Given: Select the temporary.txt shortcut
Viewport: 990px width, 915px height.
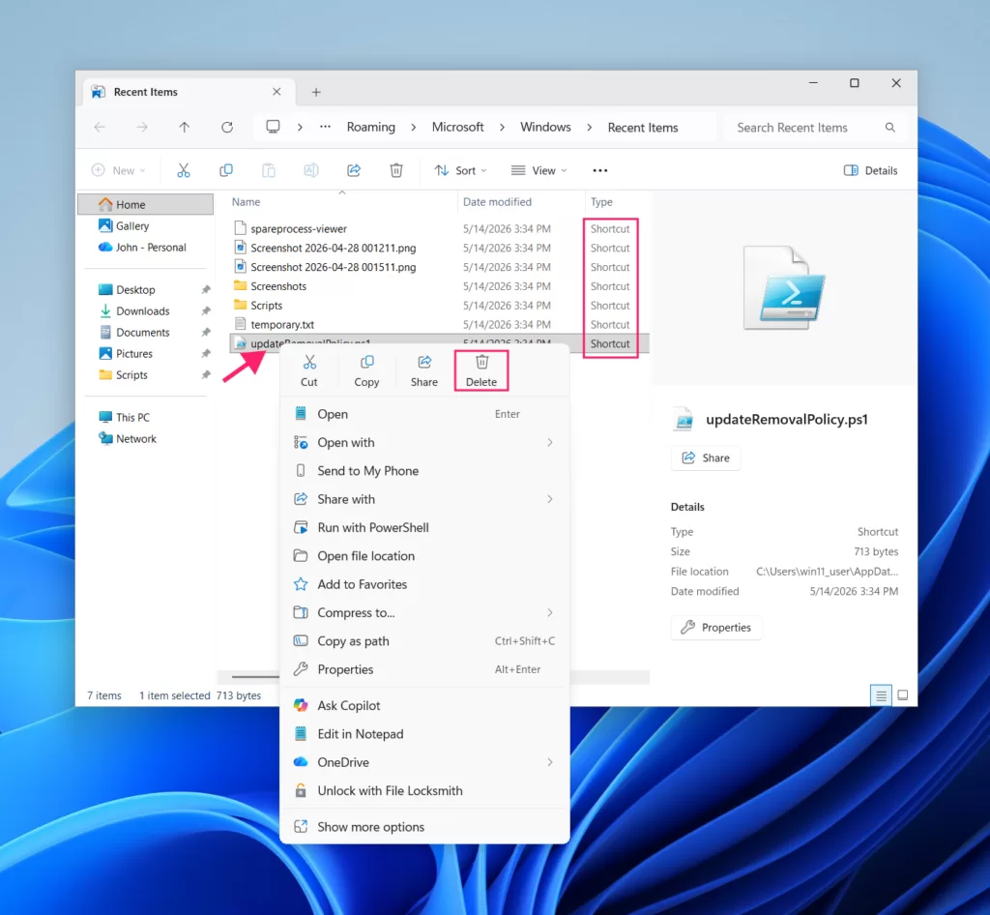Looking at the screenshot, I should coord(282,325).
